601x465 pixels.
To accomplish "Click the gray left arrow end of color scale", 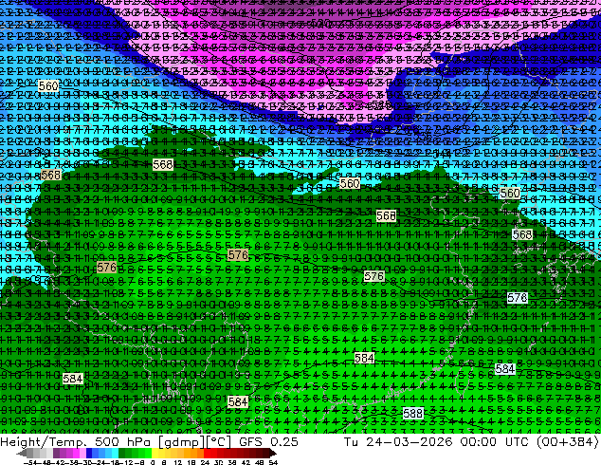I will 22,454.
